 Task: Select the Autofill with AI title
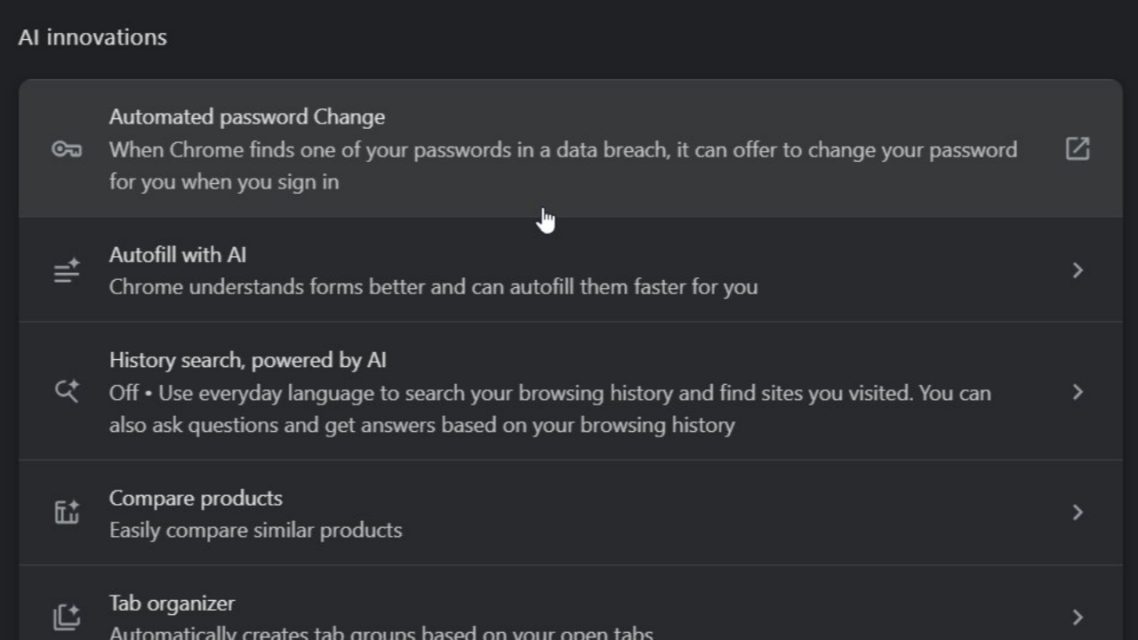coord(178,255)
